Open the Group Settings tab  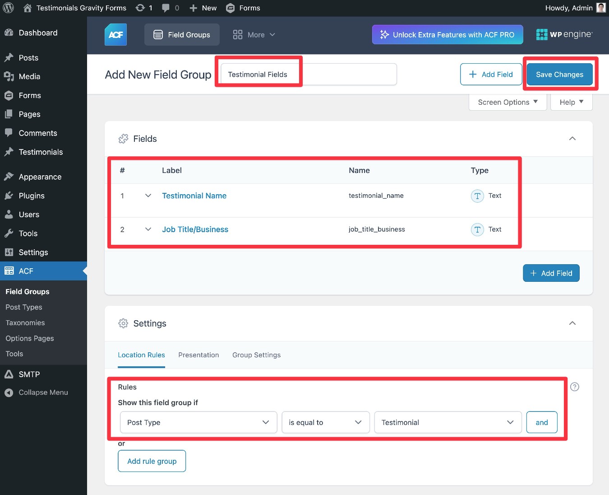pos(256,355)
